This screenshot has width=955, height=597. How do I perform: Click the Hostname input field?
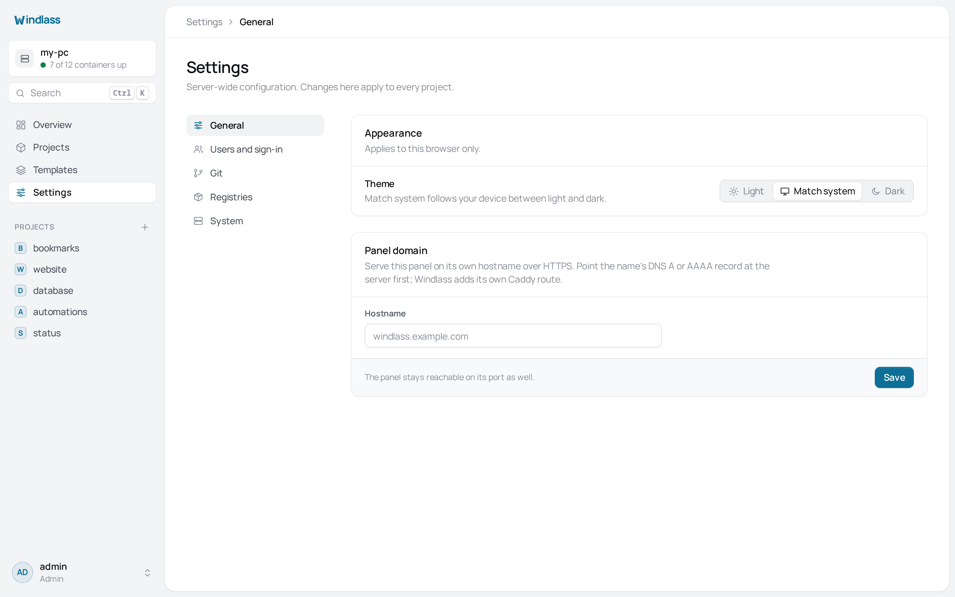(513, 336)
